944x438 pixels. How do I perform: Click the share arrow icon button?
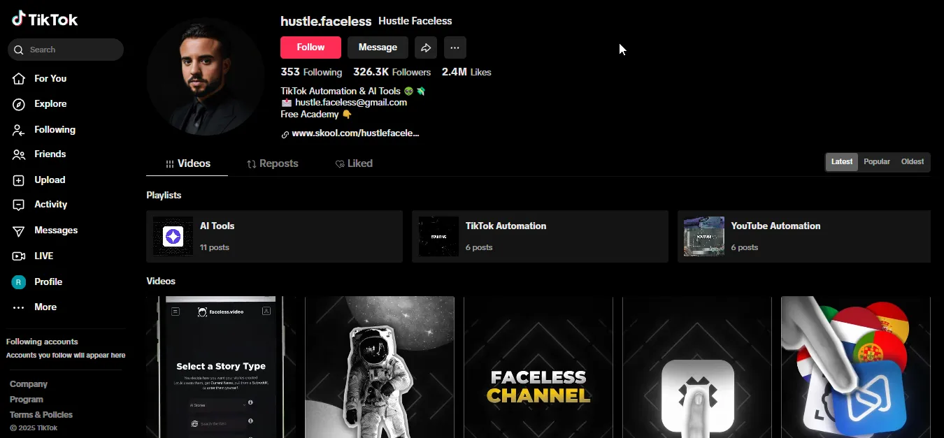[x=425, y=48]
